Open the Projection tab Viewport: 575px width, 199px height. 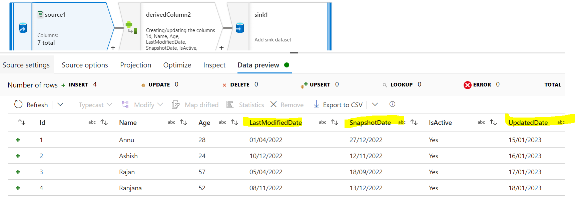135,65
